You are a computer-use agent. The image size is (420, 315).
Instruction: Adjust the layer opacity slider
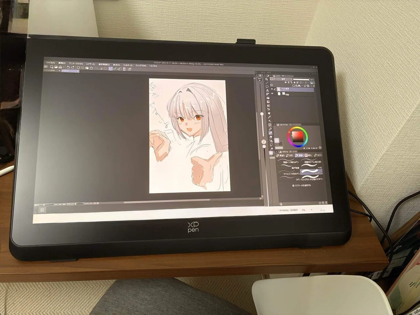pos(301,79)
